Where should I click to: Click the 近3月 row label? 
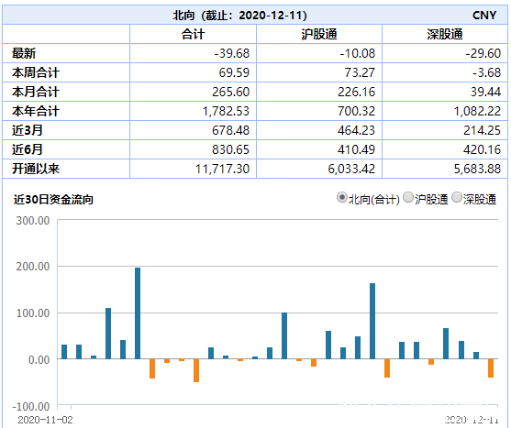pos(28,130)
